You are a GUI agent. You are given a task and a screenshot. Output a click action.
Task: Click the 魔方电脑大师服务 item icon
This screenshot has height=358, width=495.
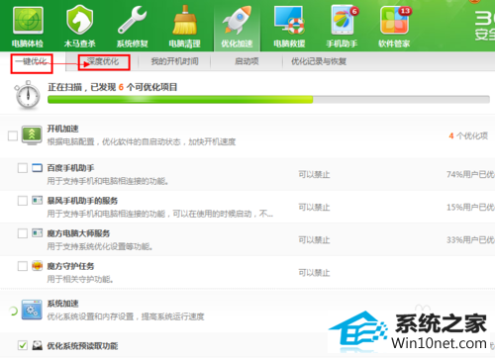tap(37, 233)
